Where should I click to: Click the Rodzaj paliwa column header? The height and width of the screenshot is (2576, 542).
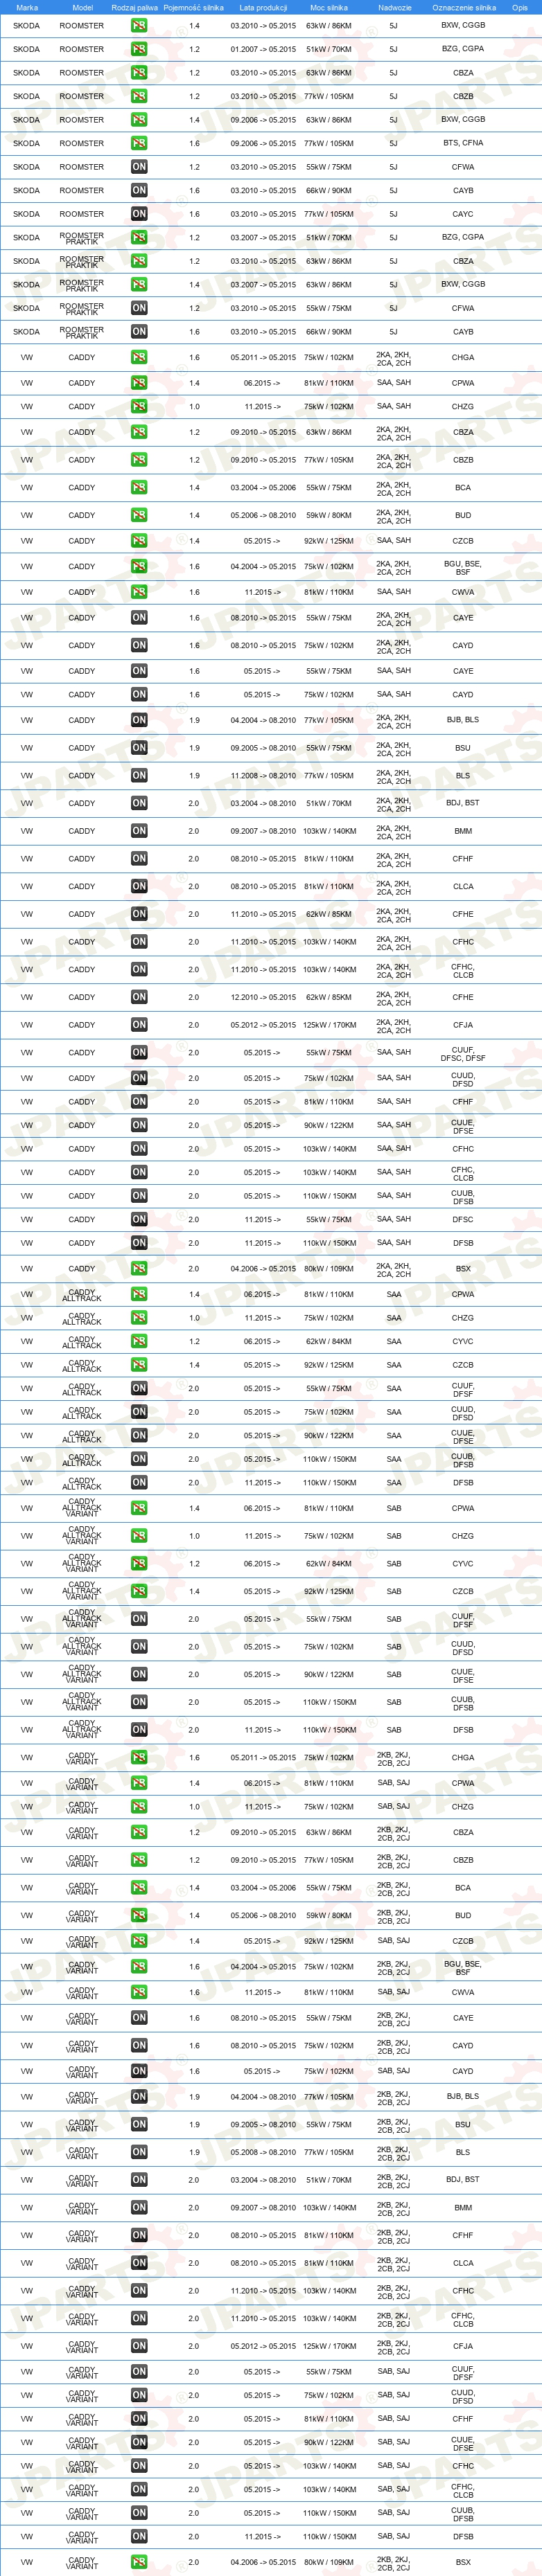pyautogui.click(x=135, y=7)
